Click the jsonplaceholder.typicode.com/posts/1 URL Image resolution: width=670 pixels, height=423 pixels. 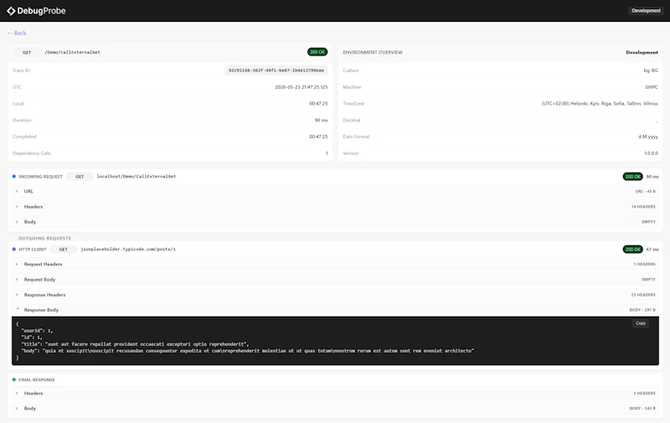coord(128,249)
